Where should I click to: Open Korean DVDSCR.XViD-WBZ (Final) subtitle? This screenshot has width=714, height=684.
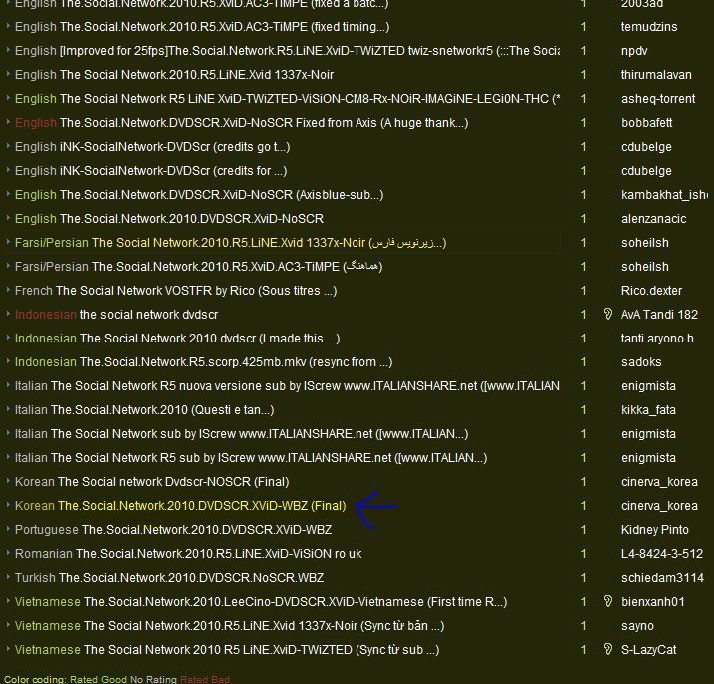(x=181, y=506)
